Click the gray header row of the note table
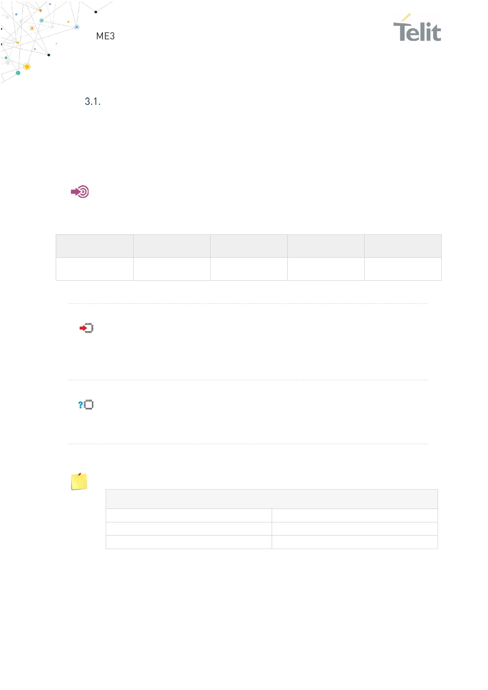 coord(272,499)
